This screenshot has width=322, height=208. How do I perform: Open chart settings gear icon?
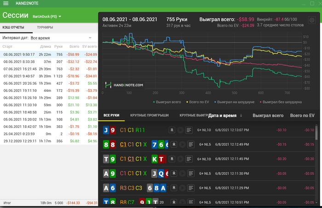click(312, 20)
